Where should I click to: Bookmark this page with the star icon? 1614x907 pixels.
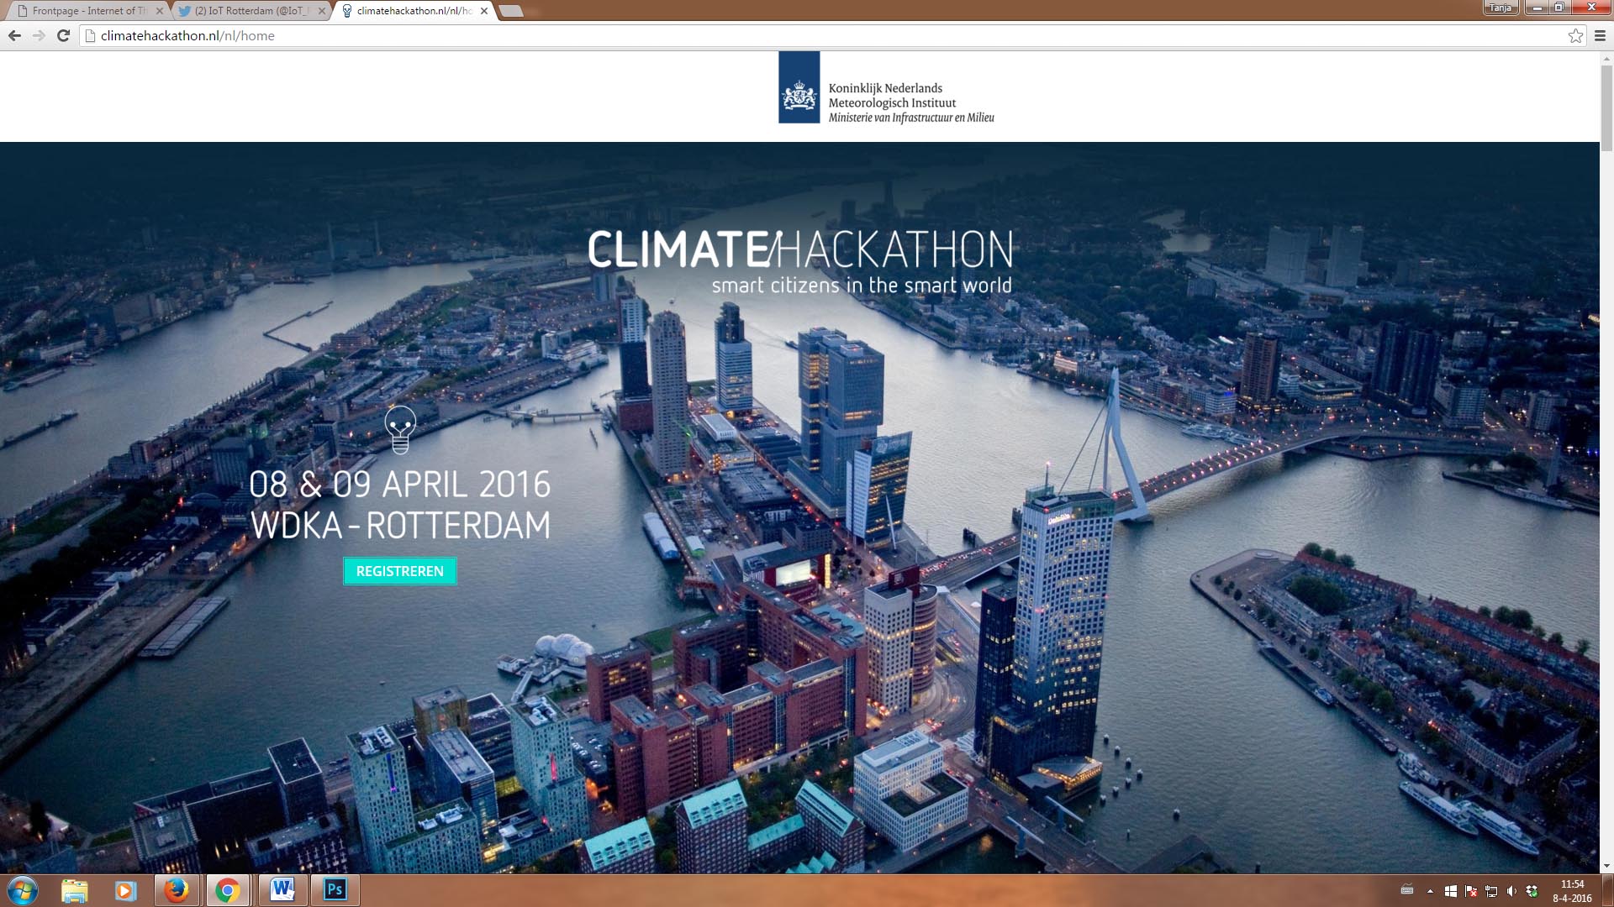1575,35
